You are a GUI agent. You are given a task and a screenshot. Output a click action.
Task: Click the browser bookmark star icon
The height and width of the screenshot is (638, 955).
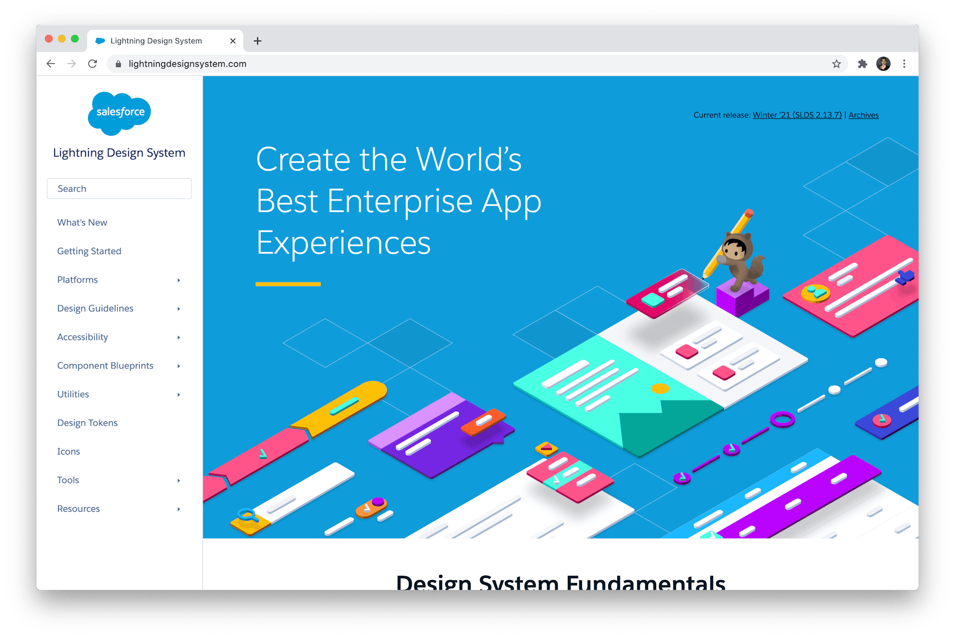(x=837, y=64)
